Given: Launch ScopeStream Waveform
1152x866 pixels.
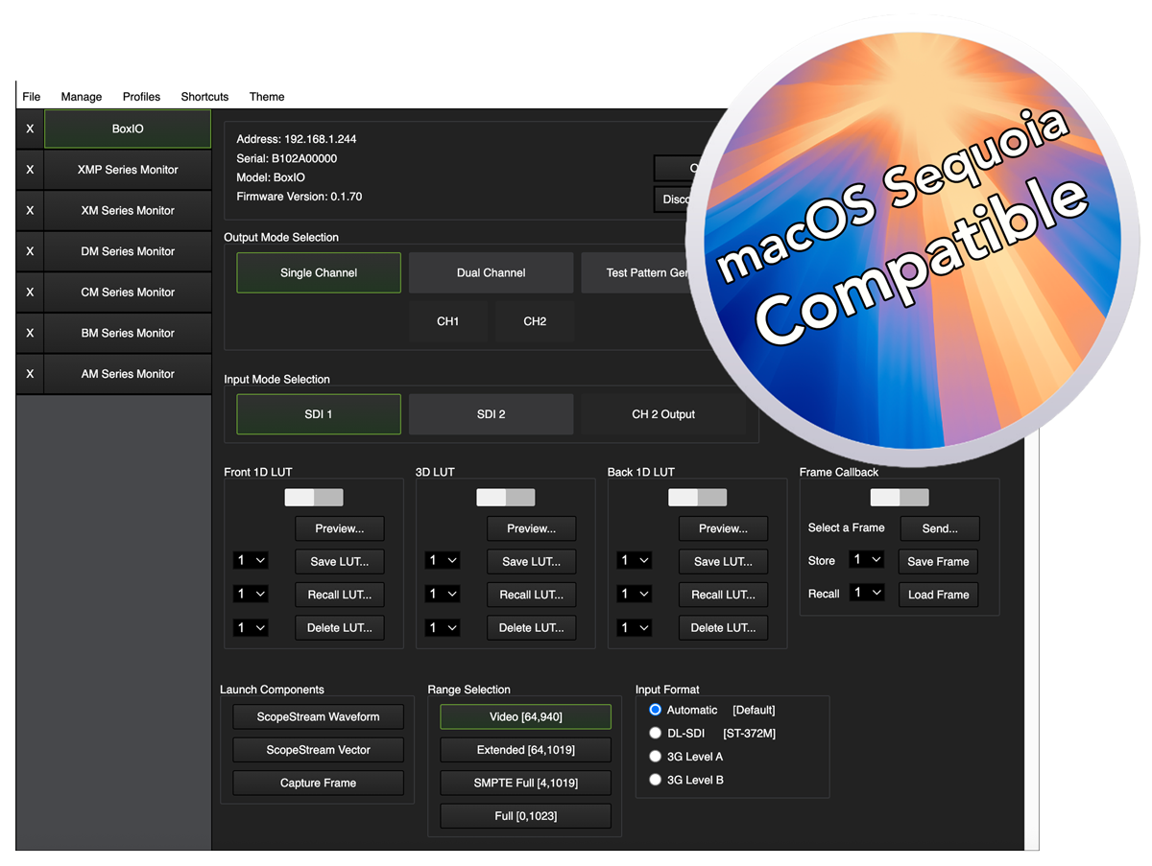Looking at the screenshot, I should pos(318,716).
